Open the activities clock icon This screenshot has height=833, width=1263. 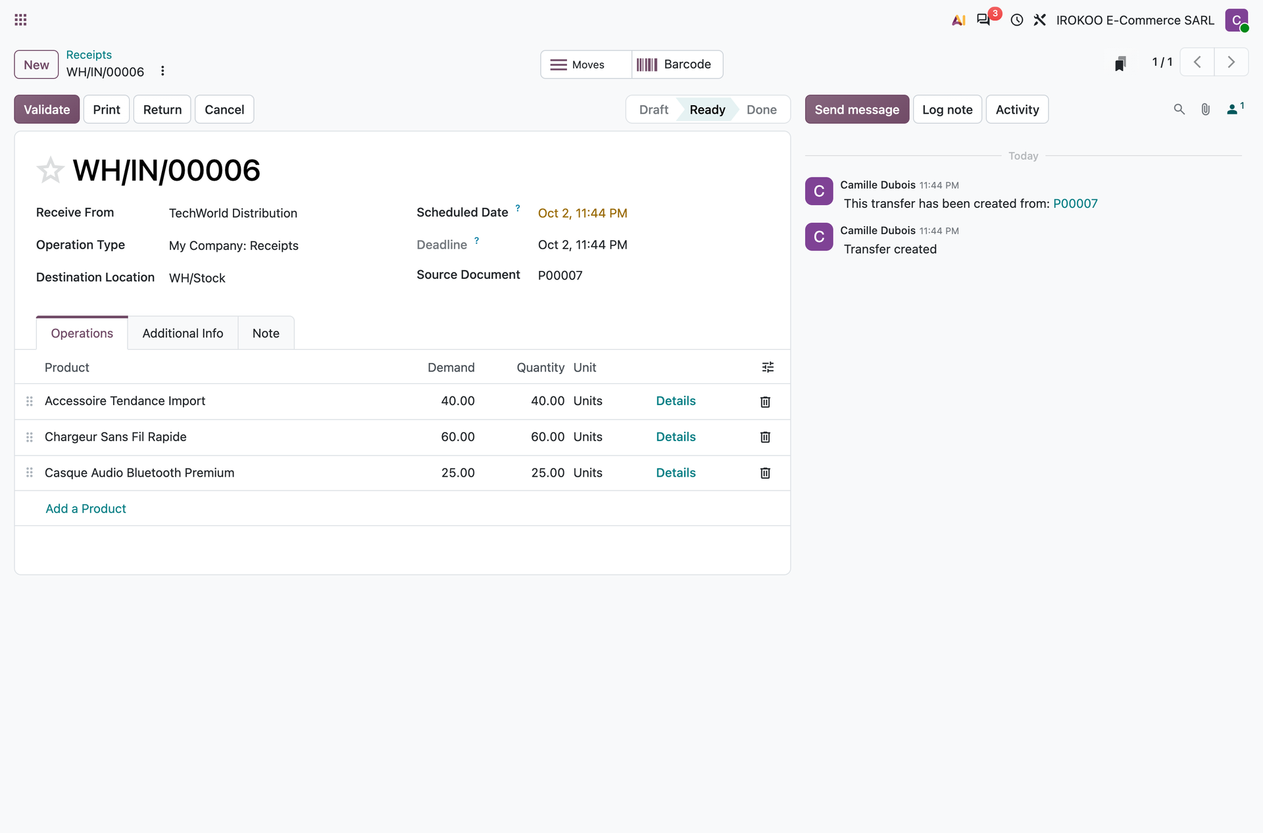coord(1016,20)
